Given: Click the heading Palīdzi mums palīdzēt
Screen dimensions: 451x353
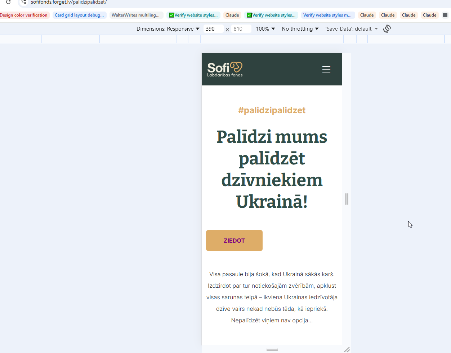Looking at the screenshot, I should coord(272,169).
